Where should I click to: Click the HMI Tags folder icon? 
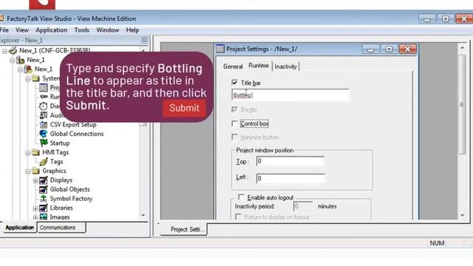(35, 152)
